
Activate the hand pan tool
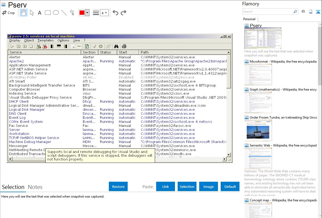[24, 13]
